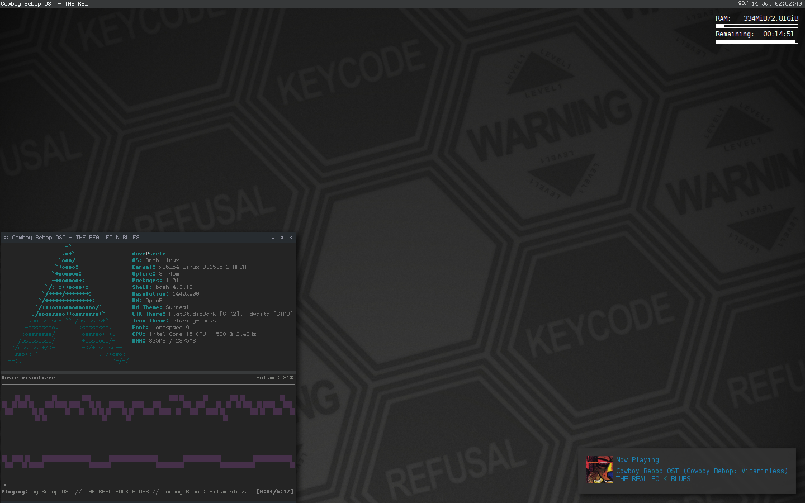Click the elapsed time counter [0:04/6:17]
Viewport: 805px width, 503px height.
pyautogui.click(x=274, y=492)
